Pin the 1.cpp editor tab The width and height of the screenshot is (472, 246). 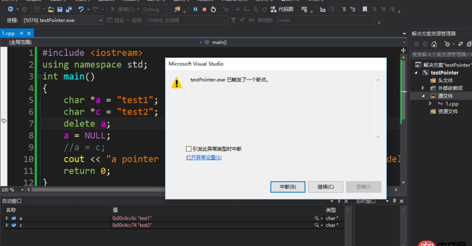(21, 33)
